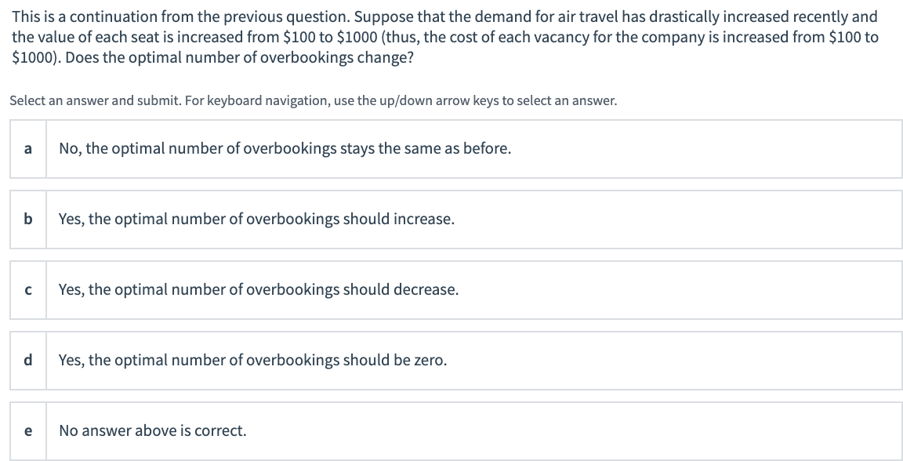Image resolution: width=903 pixels, height=461 pixels.
Task: Choose 'No answer above is correct'
Action: (153, 430)
